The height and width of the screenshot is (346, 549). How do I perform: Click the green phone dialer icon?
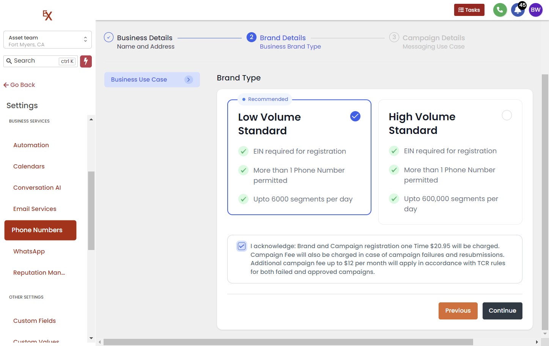point(500,10)
